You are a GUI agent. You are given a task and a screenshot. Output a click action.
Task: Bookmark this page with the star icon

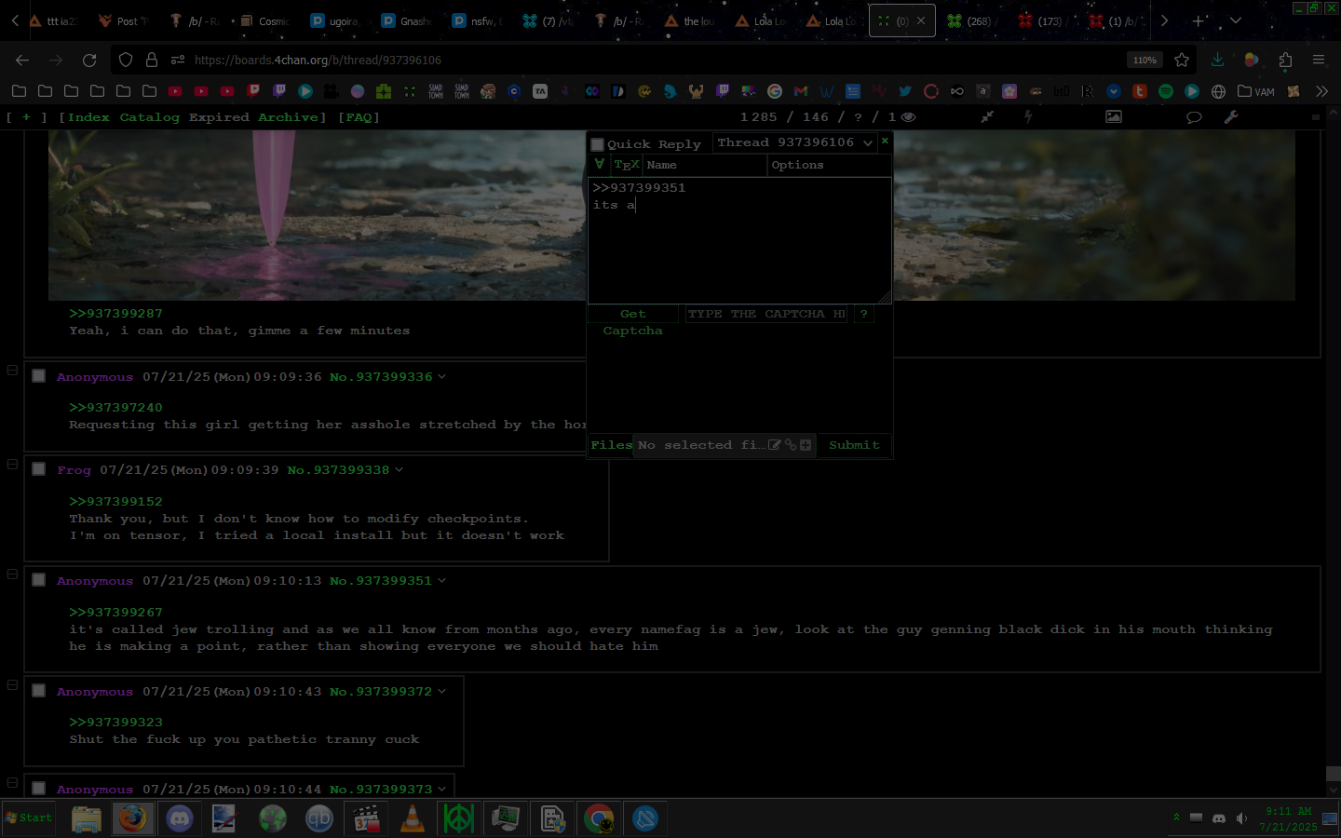coord(1182,60)
